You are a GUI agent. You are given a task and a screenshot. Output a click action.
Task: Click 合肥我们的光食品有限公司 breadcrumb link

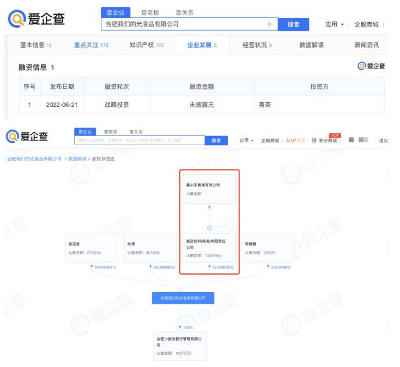(x=34, y=159)
